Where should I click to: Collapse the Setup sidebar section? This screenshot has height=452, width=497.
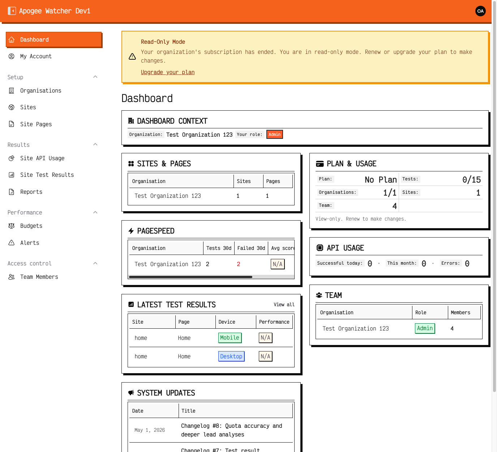(95, 77)
